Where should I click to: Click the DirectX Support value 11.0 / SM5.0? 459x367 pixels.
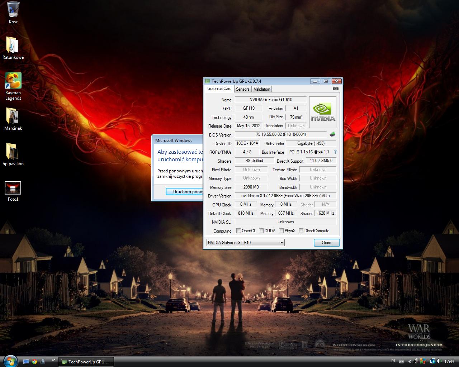coord(321,161)
